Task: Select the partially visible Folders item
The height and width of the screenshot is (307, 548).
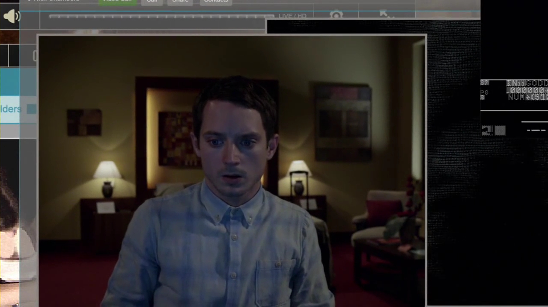Action: (10, 109)
